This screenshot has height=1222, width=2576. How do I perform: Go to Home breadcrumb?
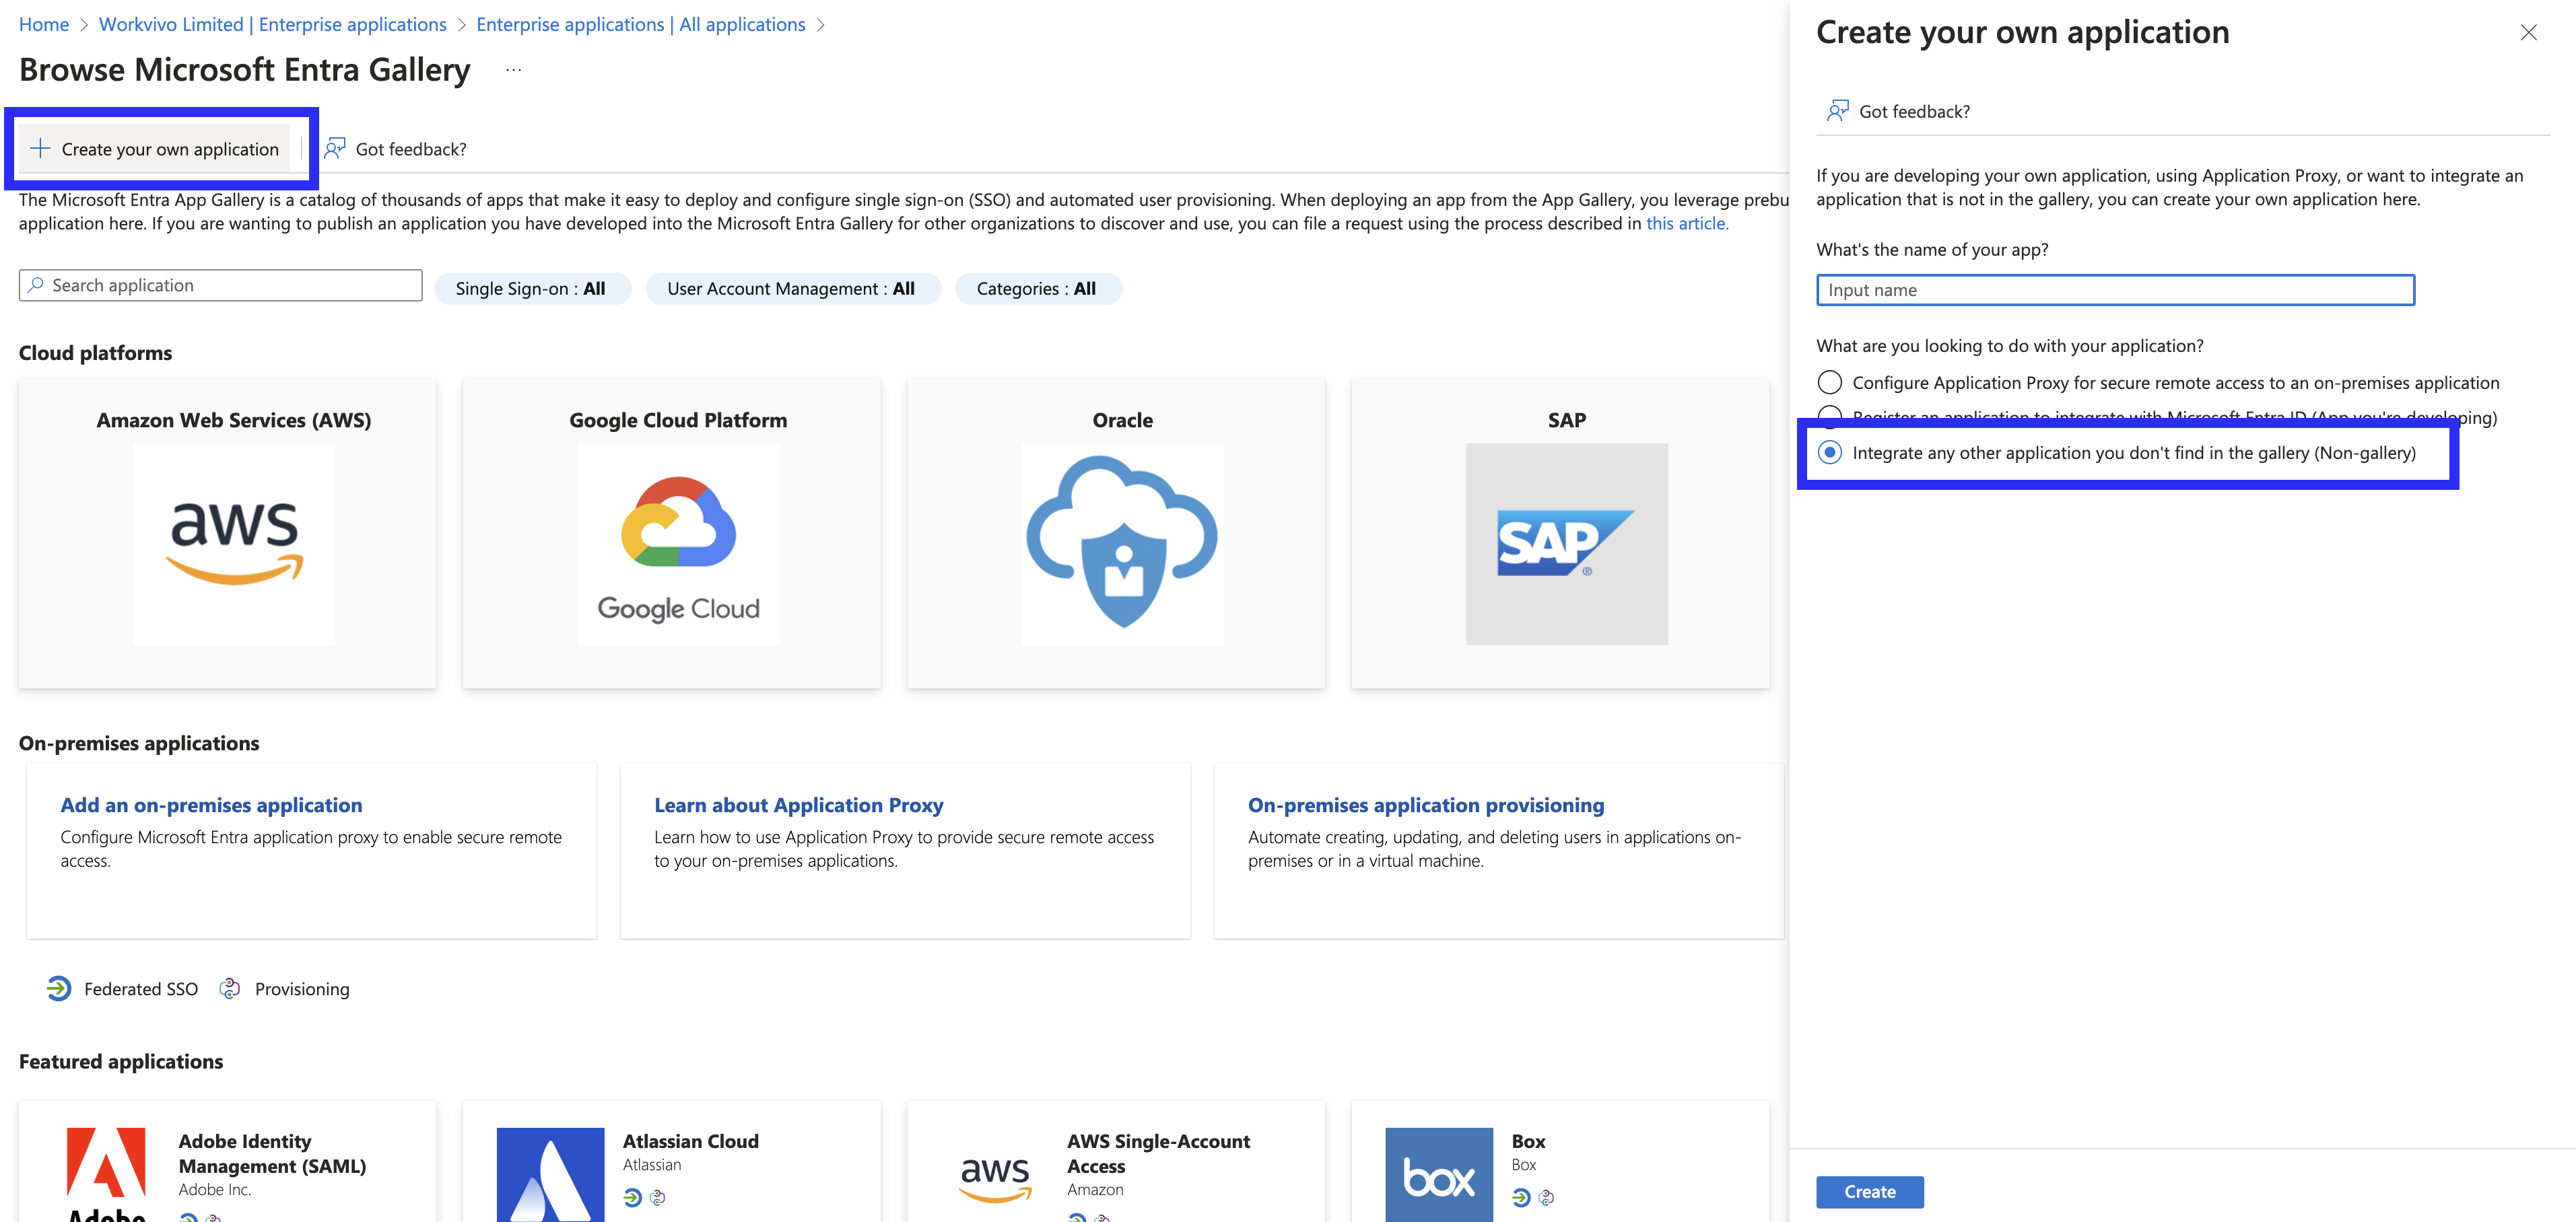pos(44,24)
